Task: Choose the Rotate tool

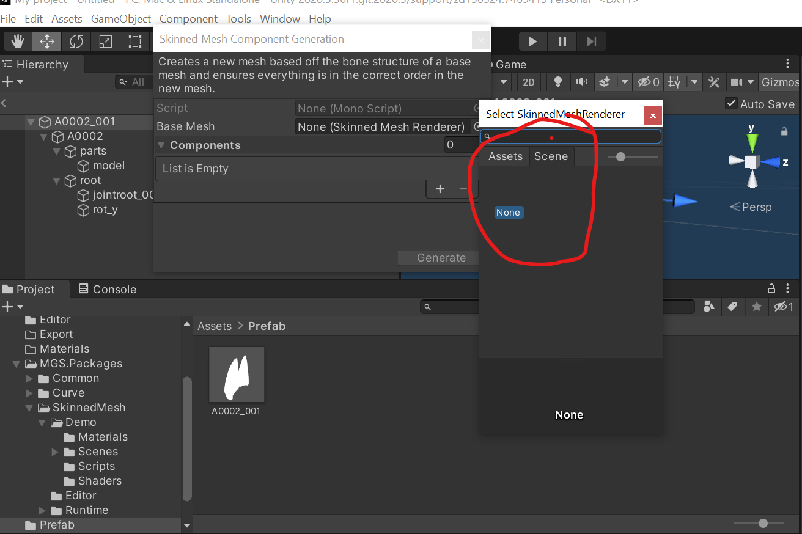Action: [x=76, y=42]
